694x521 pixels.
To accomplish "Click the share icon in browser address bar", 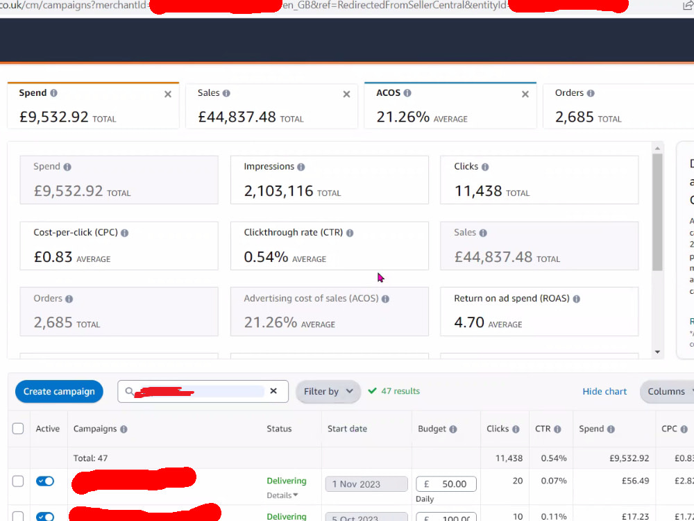I will coord(688,6).
